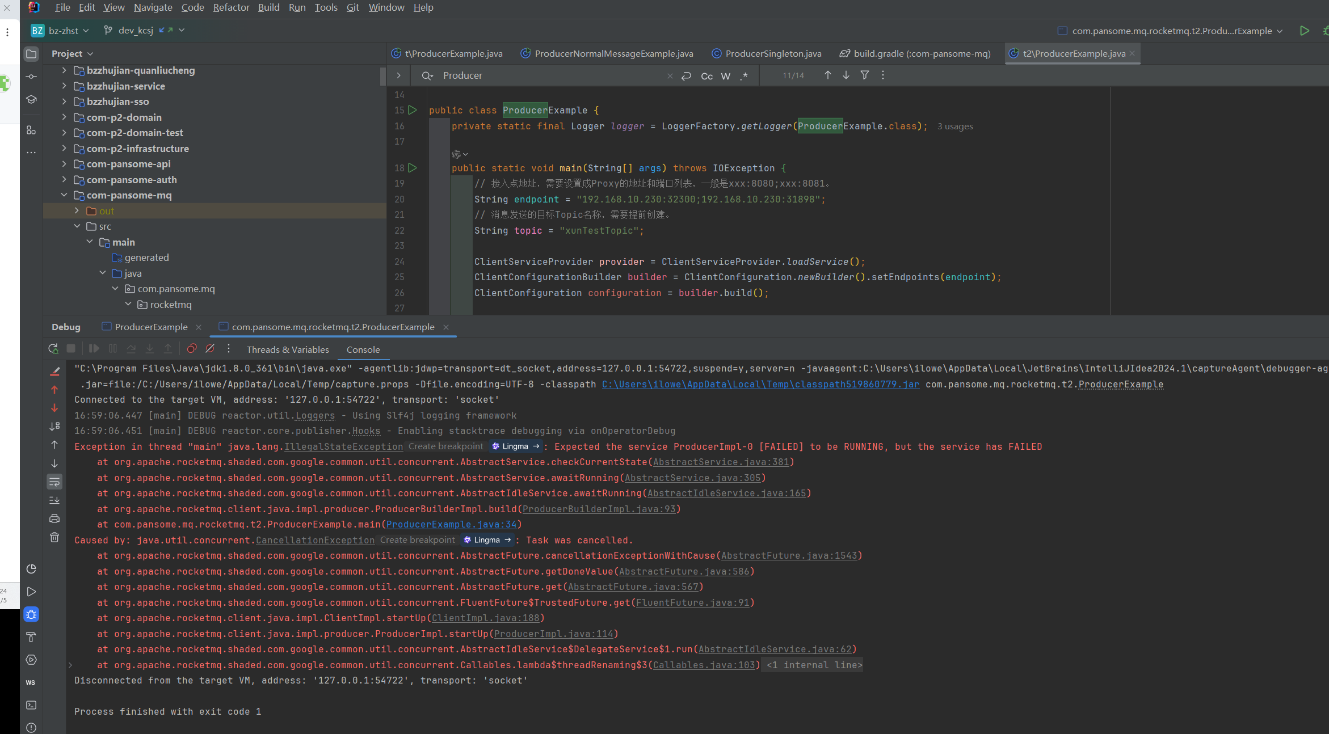Screen dimensions: 1329x734
Task: Collapse the src folder
Action: pos(77,226)
